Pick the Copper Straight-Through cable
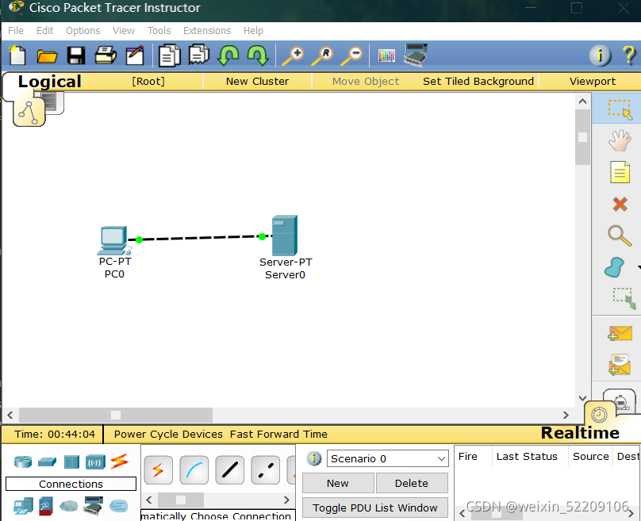 230,470
